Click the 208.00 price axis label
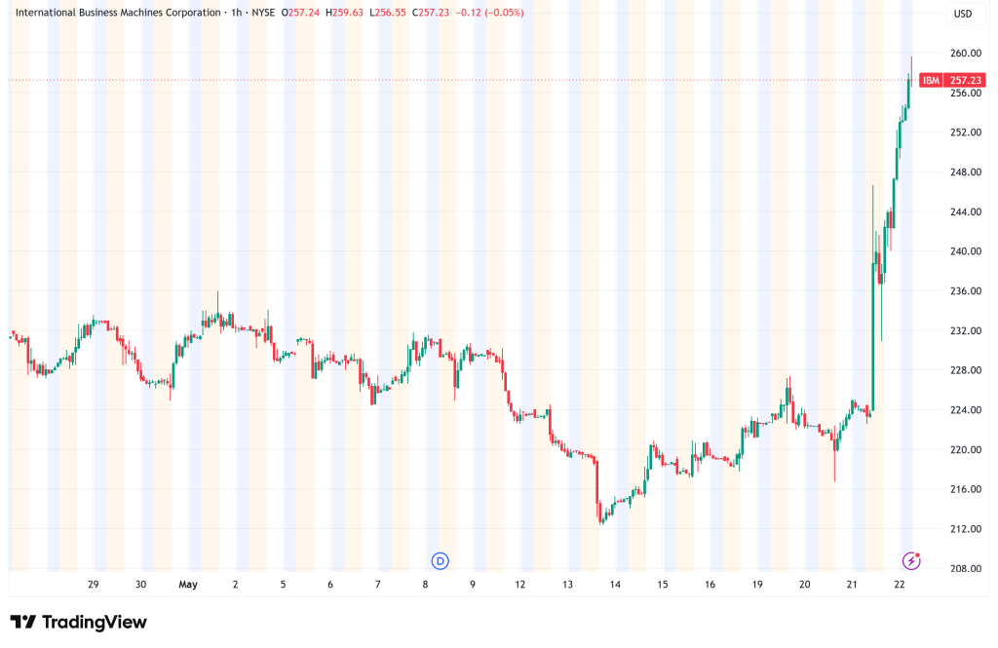The image size is (998, 648). 965,568
